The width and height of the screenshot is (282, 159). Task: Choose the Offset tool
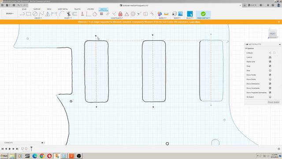pos(75,14)
